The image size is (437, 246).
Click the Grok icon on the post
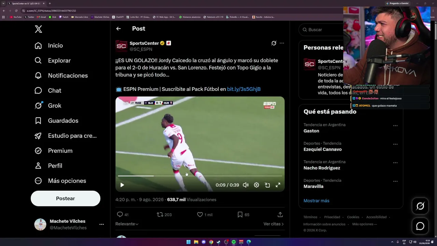click(x=274, y=43)
